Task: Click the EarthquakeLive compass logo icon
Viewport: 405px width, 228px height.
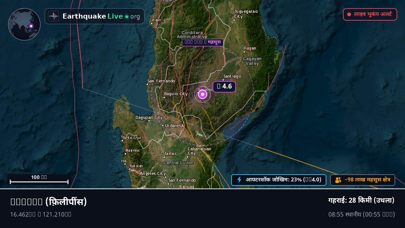Action: [x=53, y=16]
